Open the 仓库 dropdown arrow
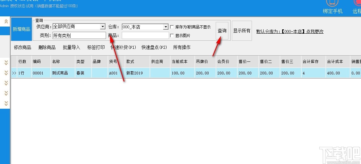Viewport: 361px width, 164px height. point(166,27)
